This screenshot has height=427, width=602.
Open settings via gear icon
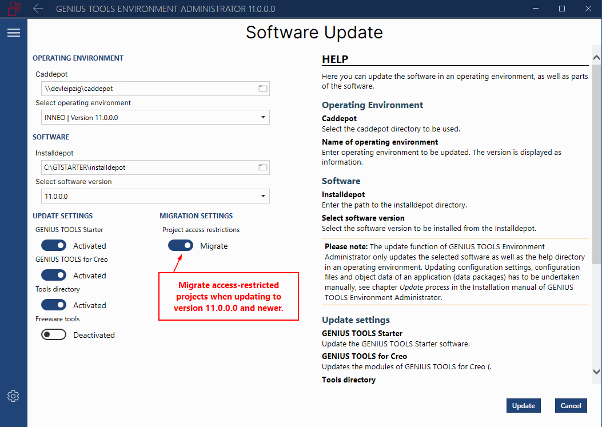point(14,396)
